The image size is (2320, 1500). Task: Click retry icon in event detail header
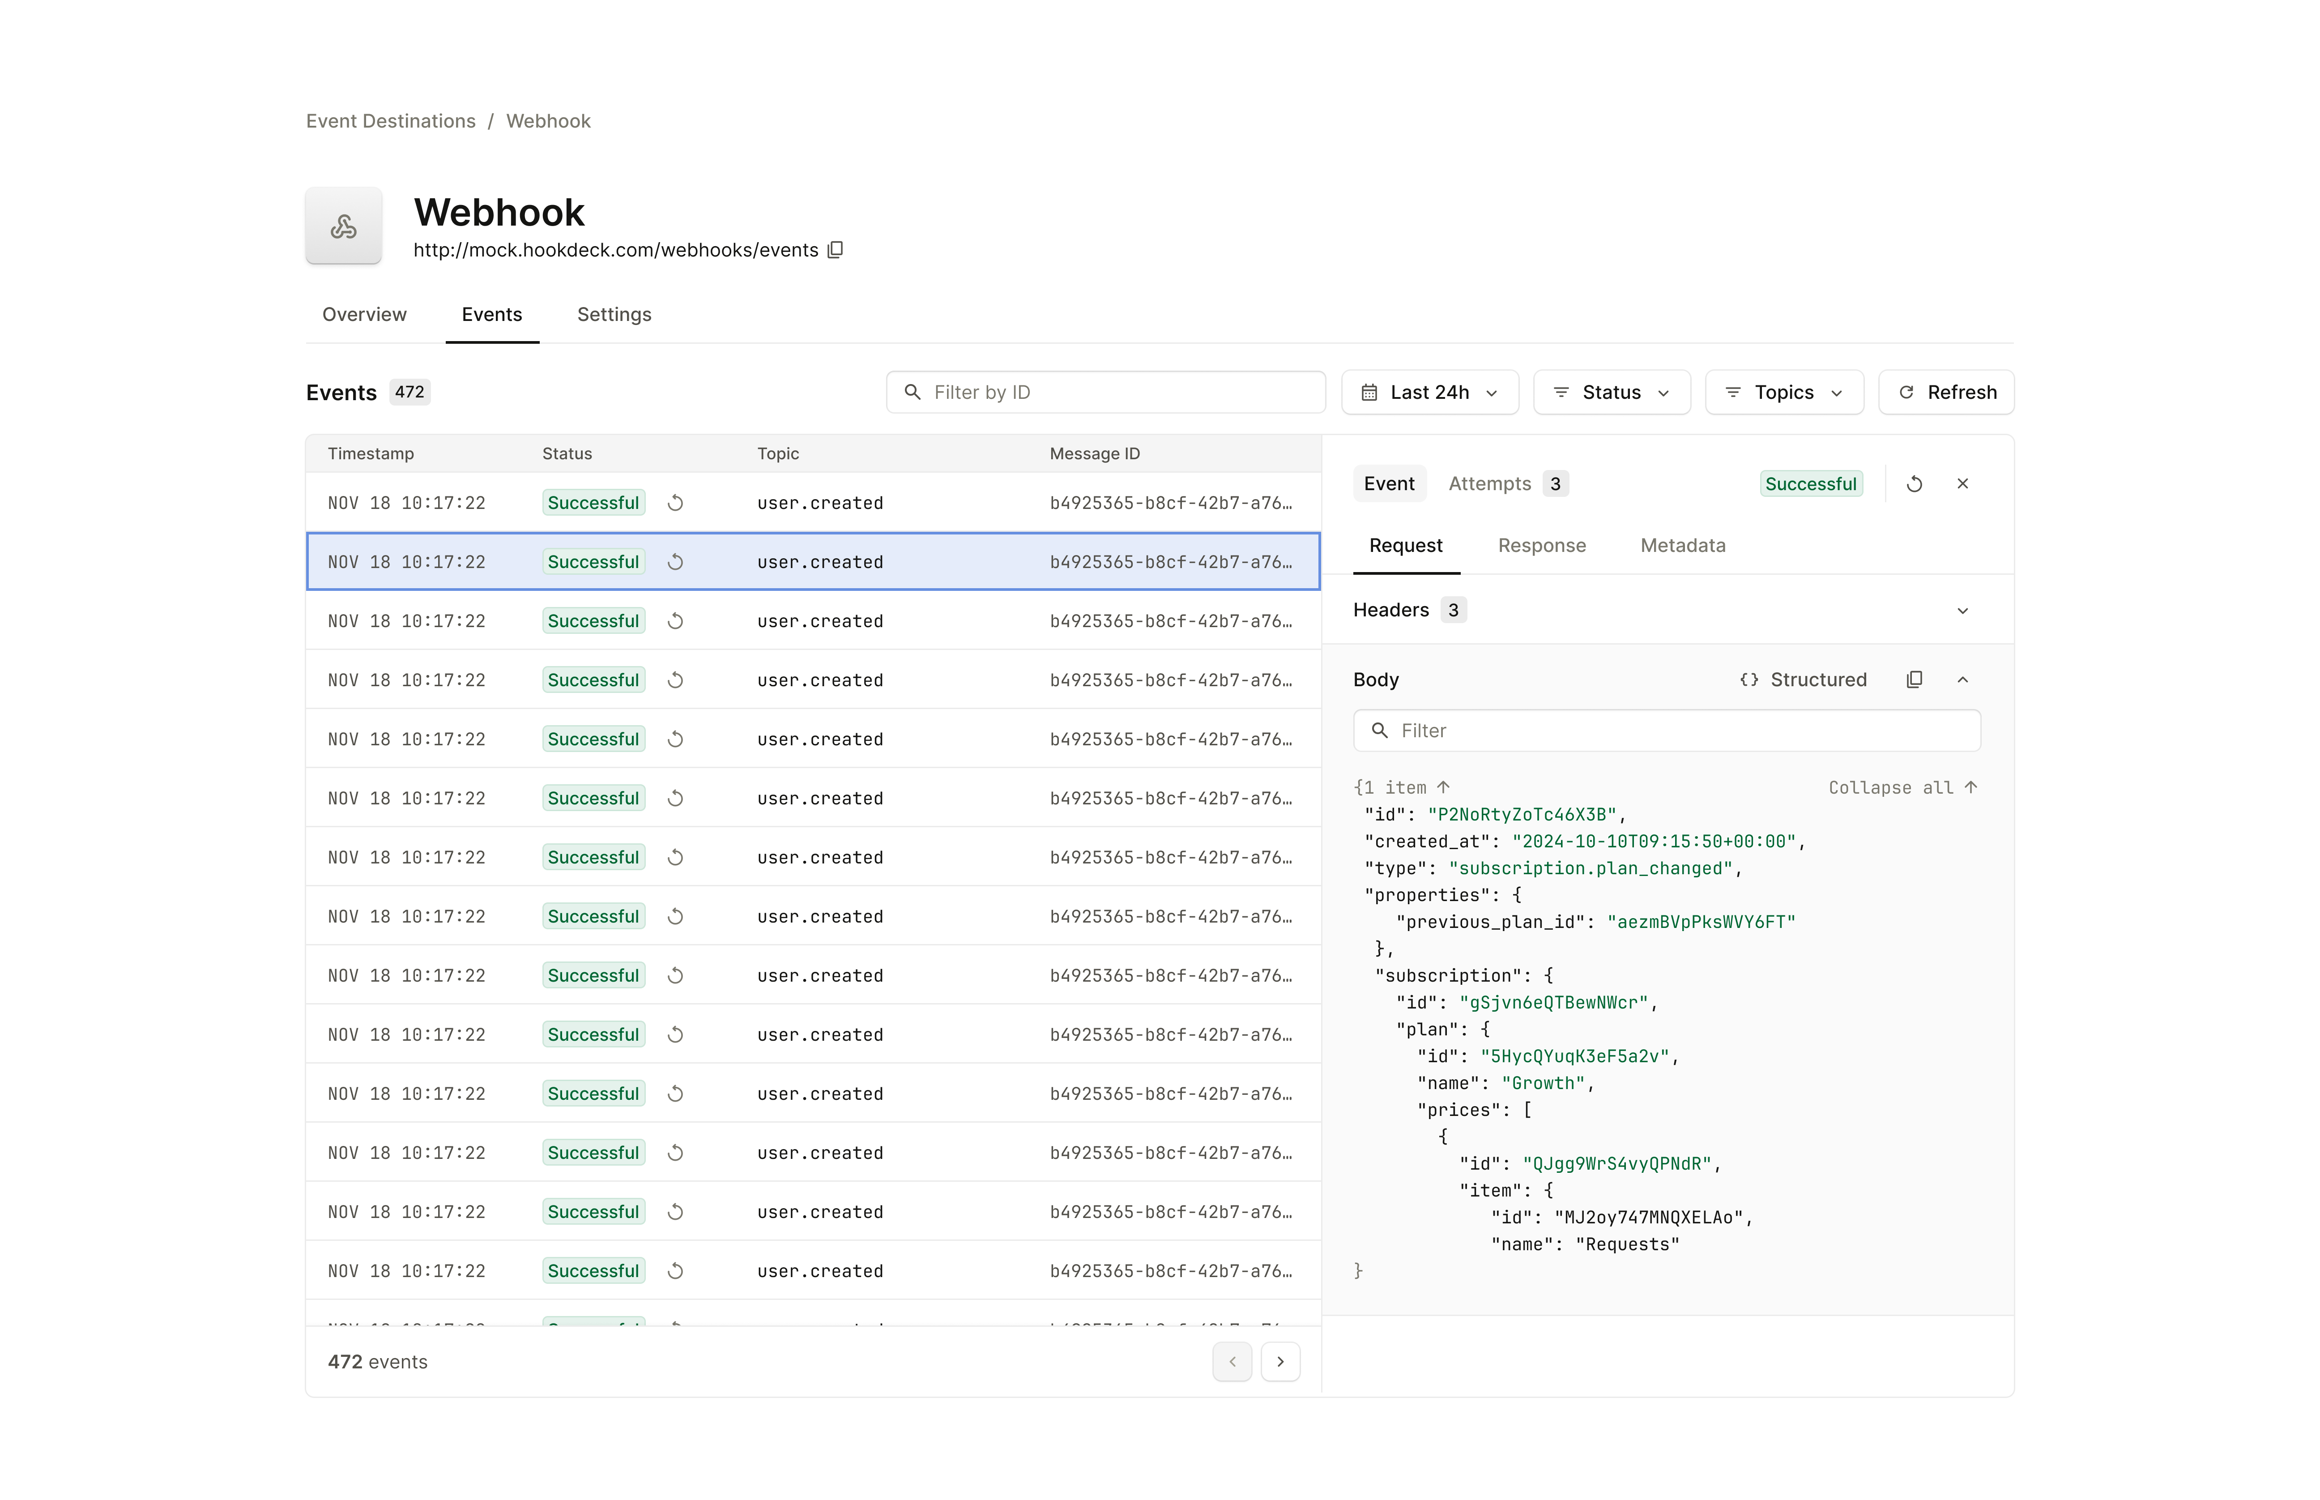tap(1913, 484)
